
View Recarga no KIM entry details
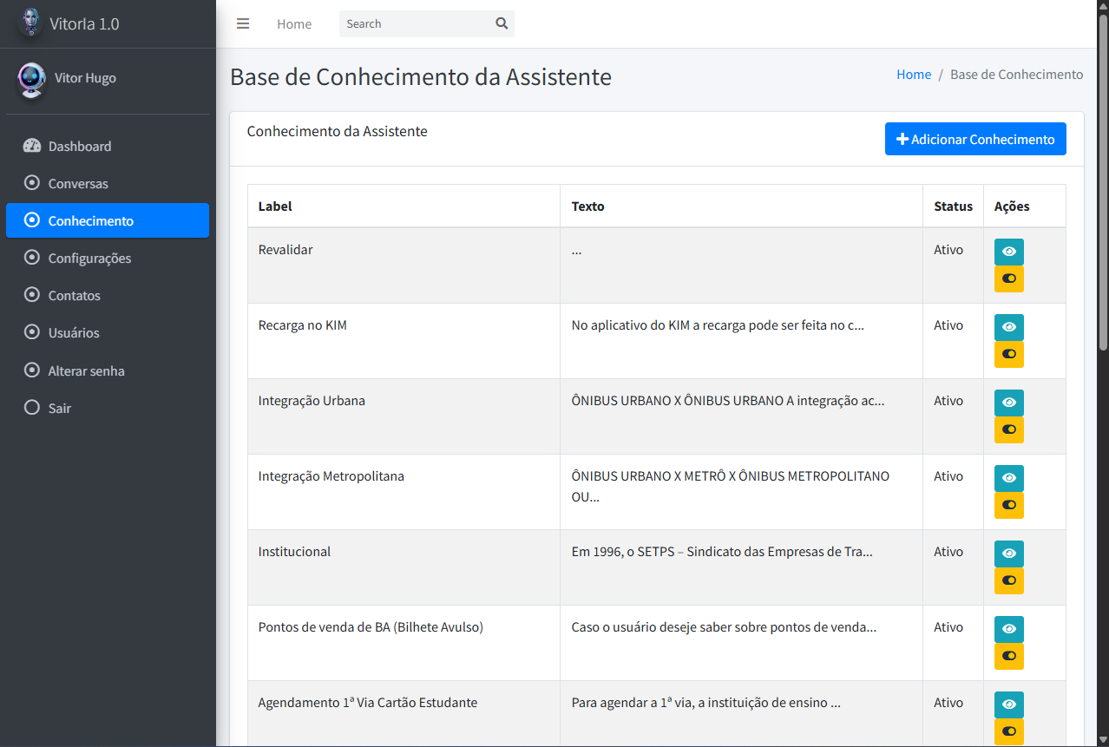(1008, 327)
